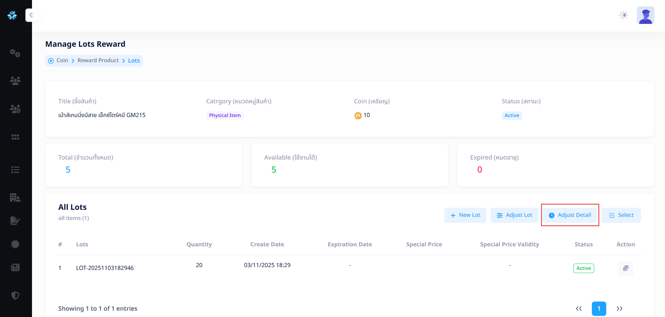Click the New Lot button
The image size is (665, 317).
[465, 215]
